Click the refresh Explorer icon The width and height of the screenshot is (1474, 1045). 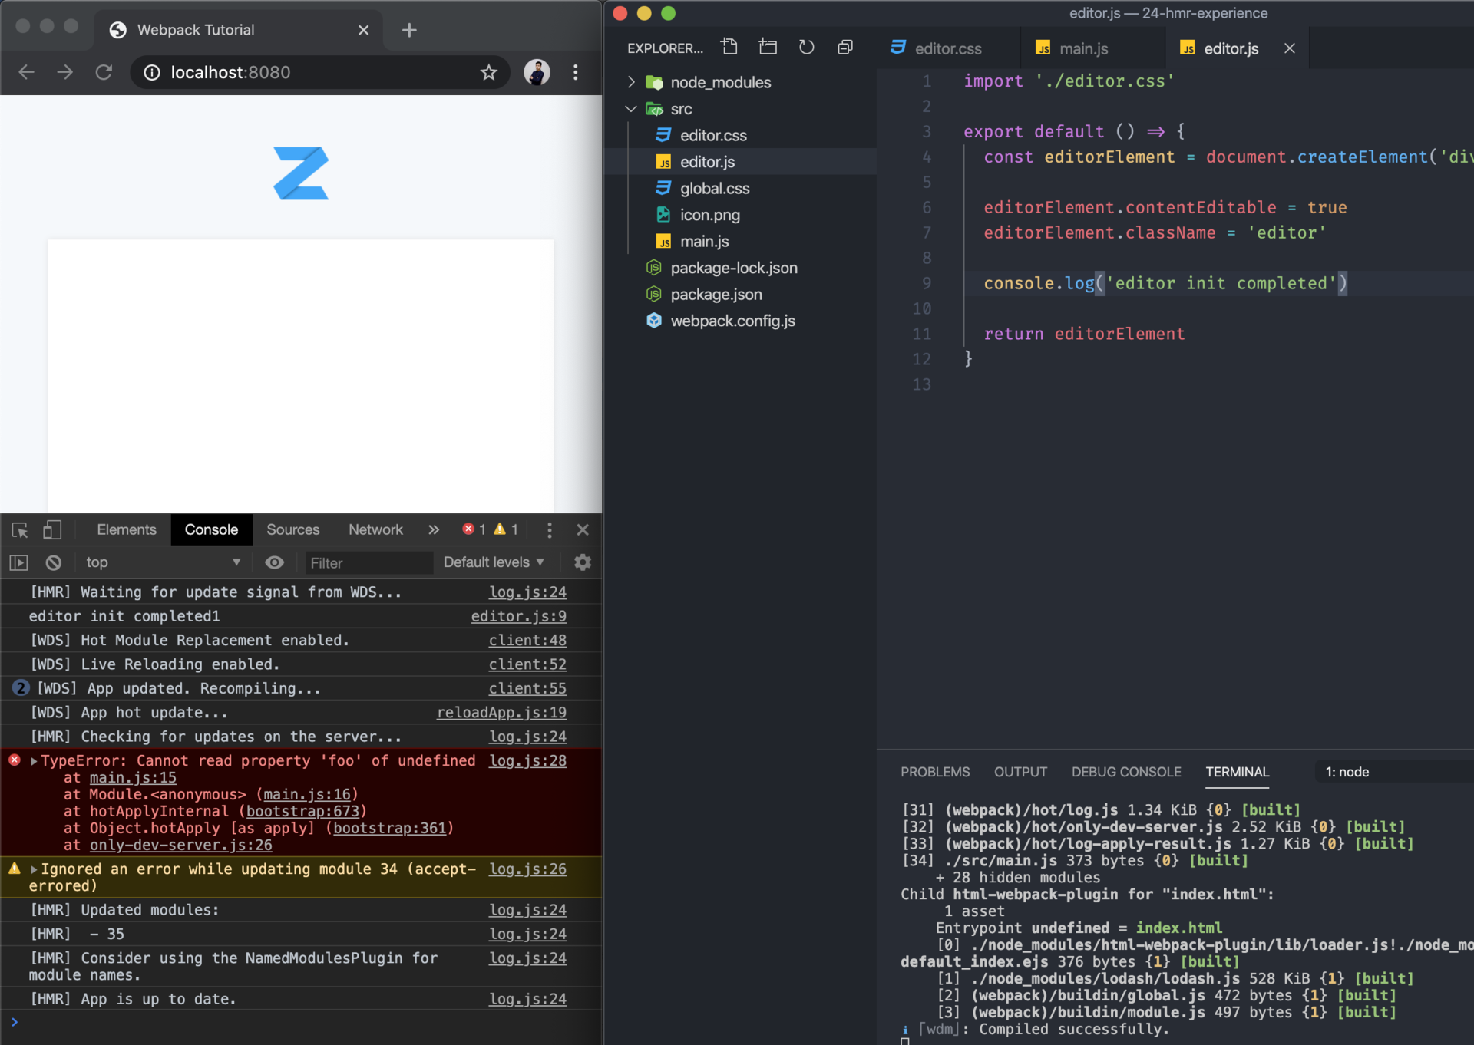coord(809,48)
